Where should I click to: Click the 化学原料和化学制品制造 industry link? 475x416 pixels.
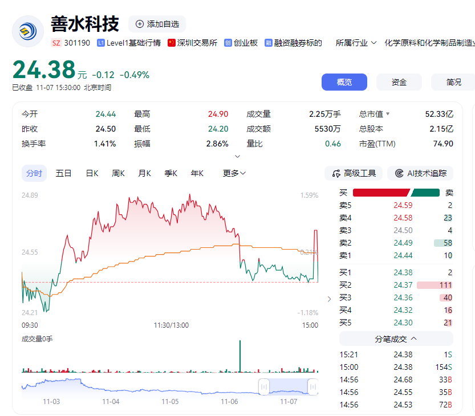tap(429, 43)
